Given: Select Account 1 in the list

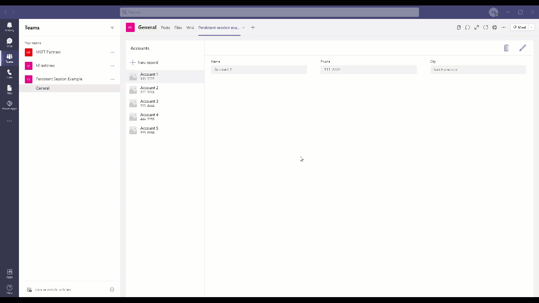Looking at the screenshot, I should tap(165, 77).
